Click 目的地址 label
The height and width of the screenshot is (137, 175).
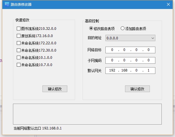click(x=94, y=38)
